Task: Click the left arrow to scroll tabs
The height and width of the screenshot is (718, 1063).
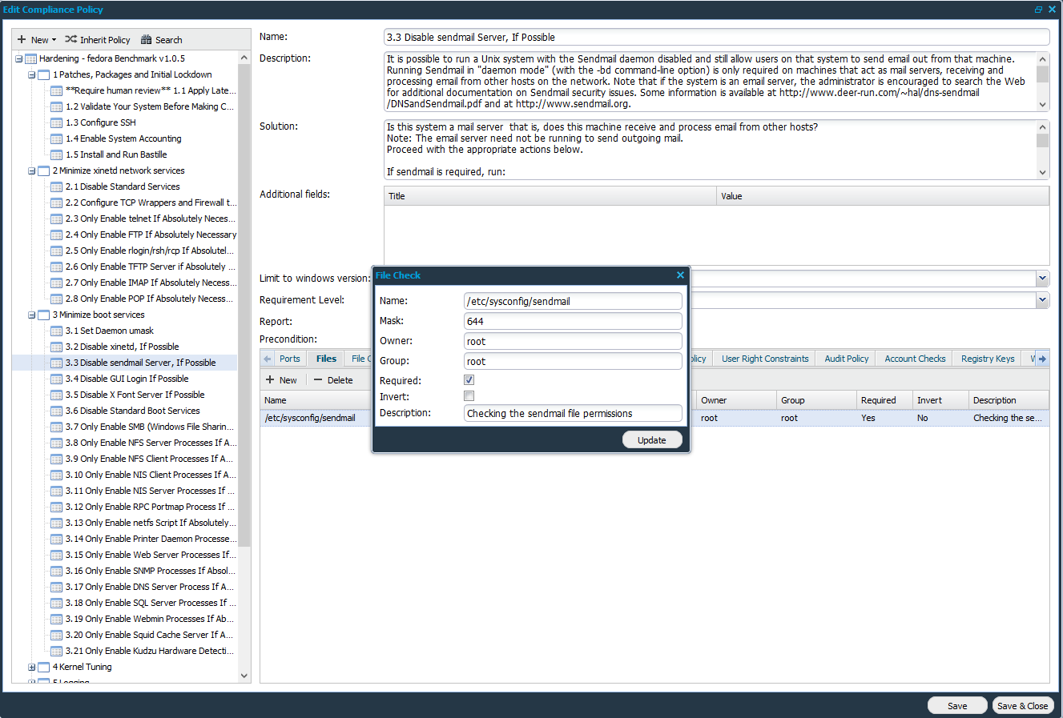Action: (267, 358)
